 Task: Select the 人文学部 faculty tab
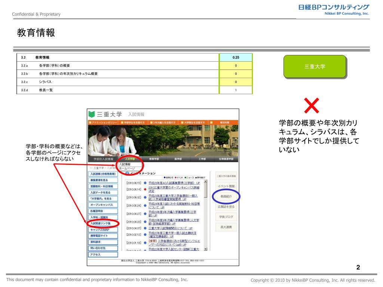pos(130,159)
